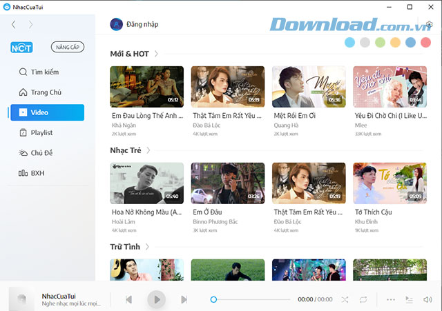Image resolution: width=442 pixels, height=311 pixels.
Task: Click the Đăng nhập login link
Action: [x=142, y=25]
